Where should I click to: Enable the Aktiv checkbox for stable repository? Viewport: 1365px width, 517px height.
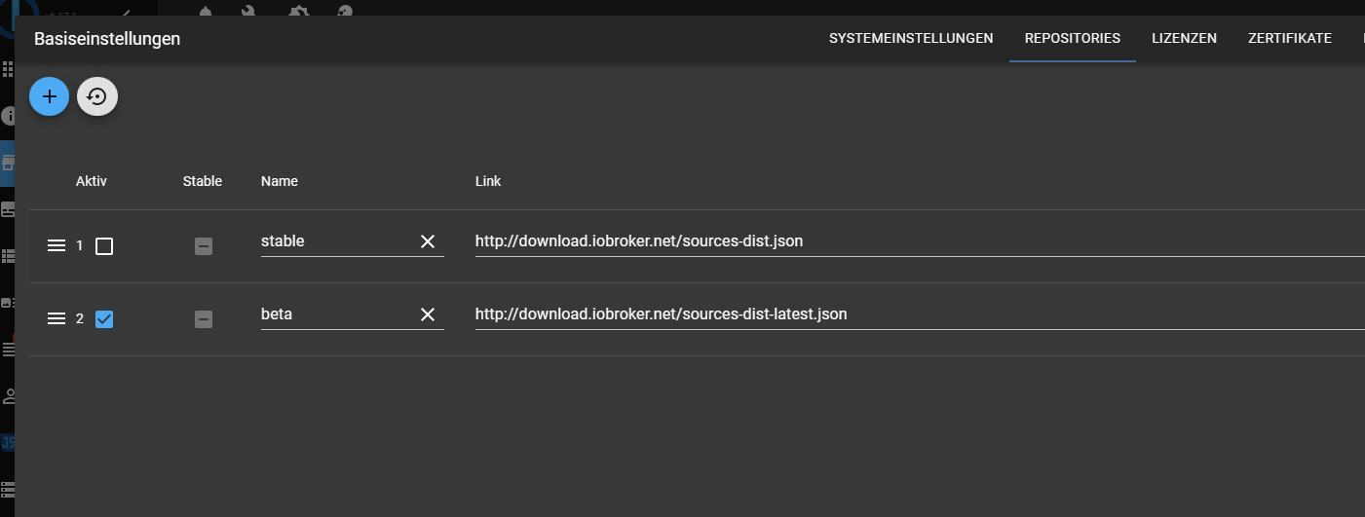pyautogui.click(x=104, y=246)
